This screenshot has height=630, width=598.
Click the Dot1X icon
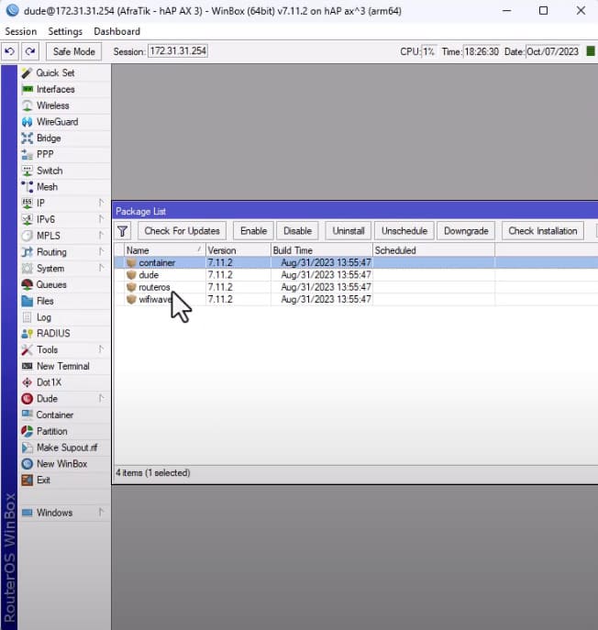click(27, 382)
